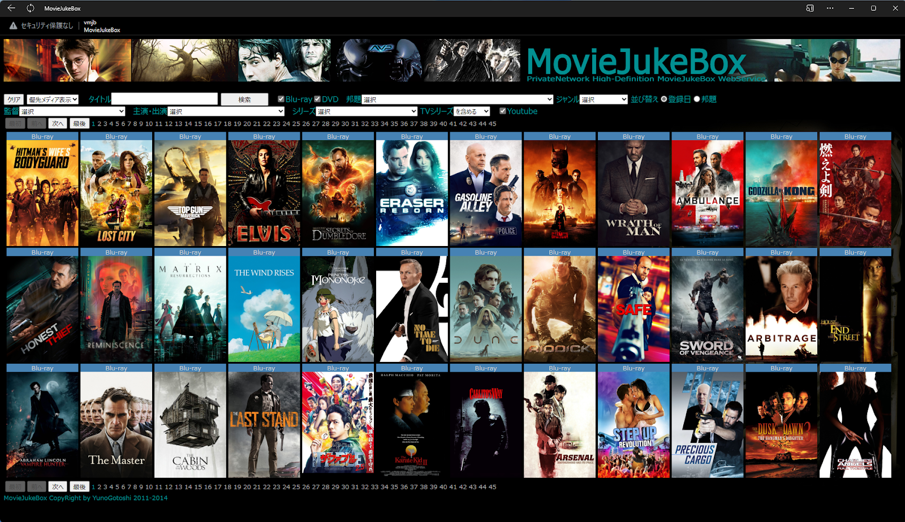Image resolution: width=905 pixels, height=522 pixels.
Task: Toggle the Youtube checkbox
Action: click(503, 111)
